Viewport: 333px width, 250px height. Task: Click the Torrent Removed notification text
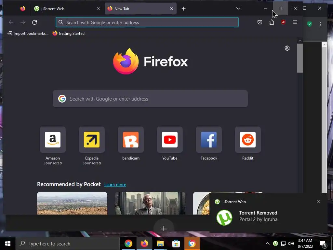pyautogui.click(x=258, y=213)
